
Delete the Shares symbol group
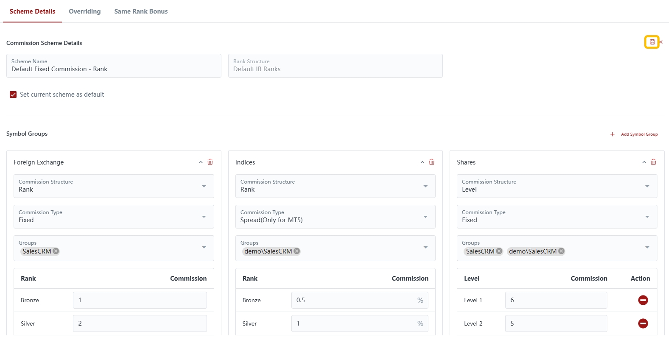pos(653,162)
